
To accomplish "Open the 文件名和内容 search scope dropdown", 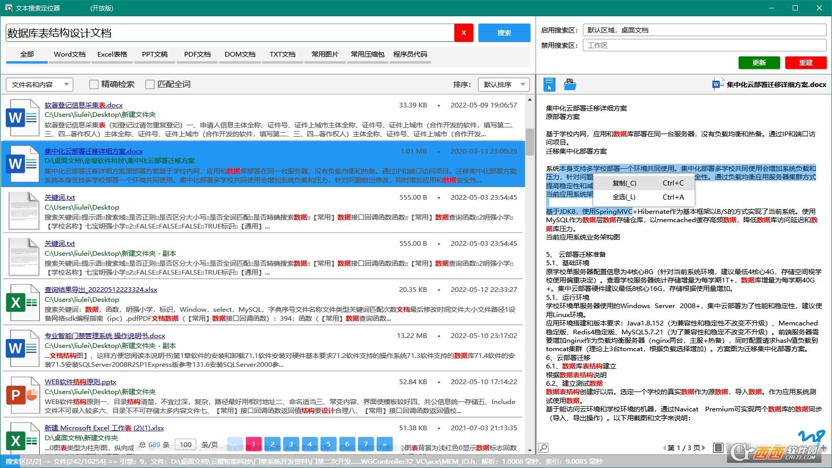I will [39, 84].
